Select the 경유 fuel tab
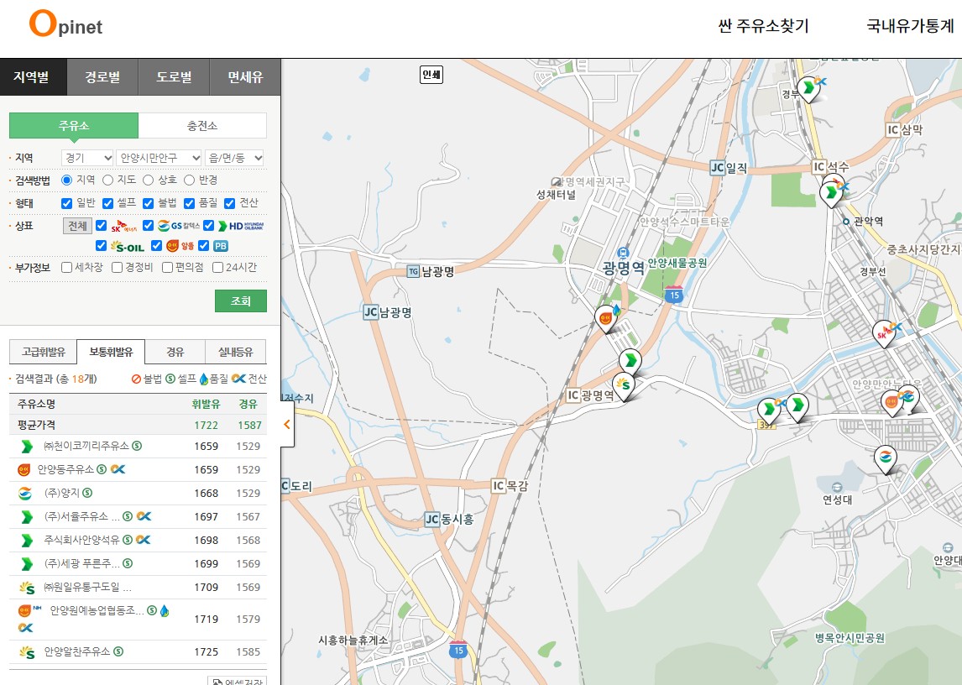The image size is (962, 685). coord(175,352)
